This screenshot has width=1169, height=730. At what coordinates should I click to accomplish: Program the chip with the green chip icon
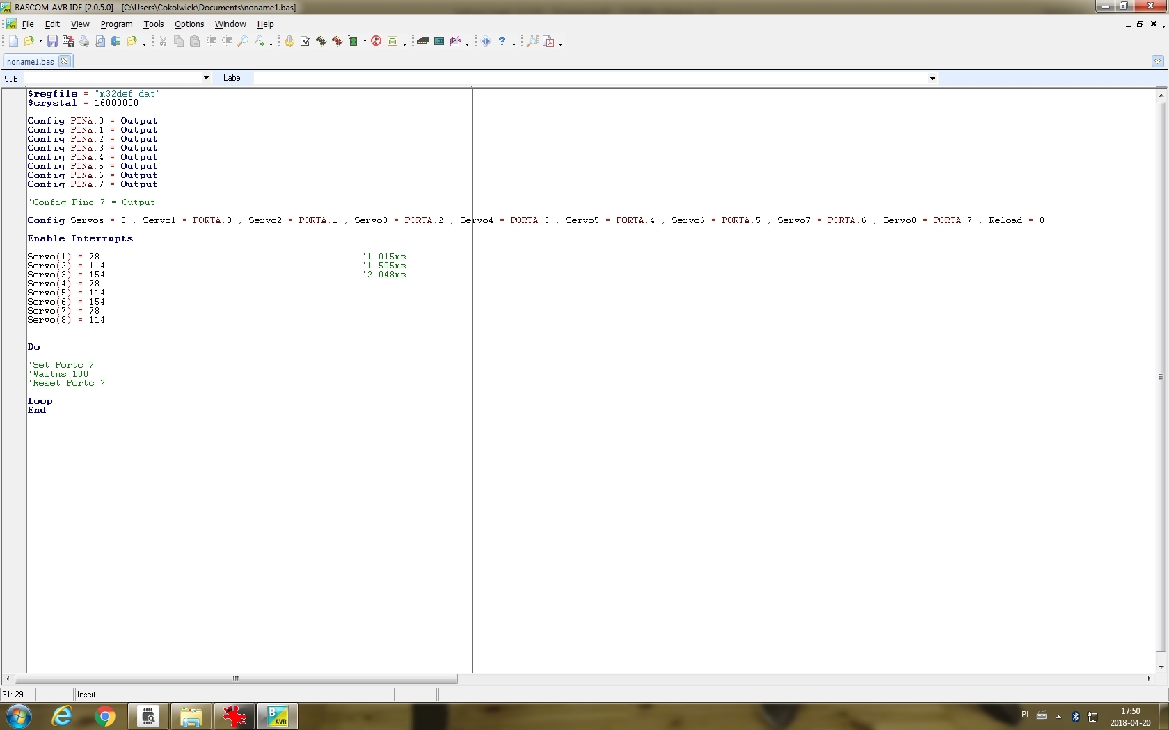click(353, 42)
